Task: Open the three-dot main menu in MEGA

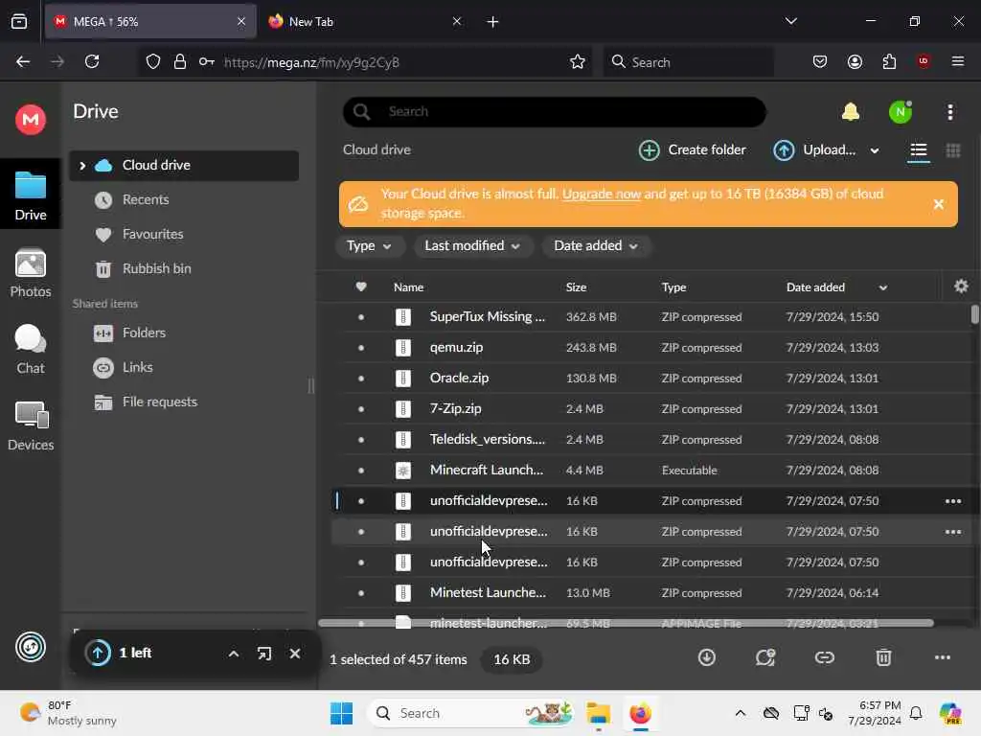Action: tap(949, 111)
